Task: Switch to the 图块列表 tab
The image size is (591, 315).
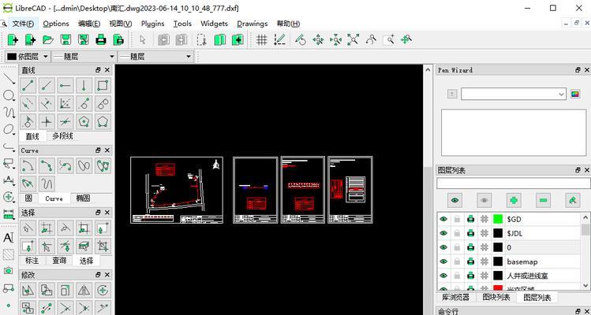Action: pos(496,297)
